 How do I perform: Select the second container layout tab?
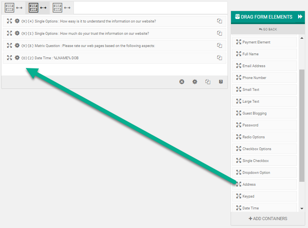[38, 8]
